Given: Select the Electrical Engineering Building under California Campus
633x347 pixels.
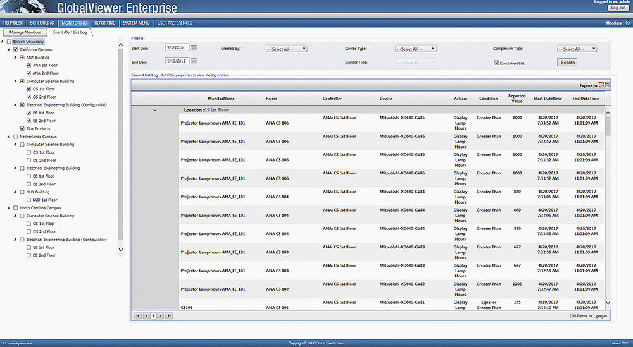Looking at the screenshot, I should coord(66,105).
